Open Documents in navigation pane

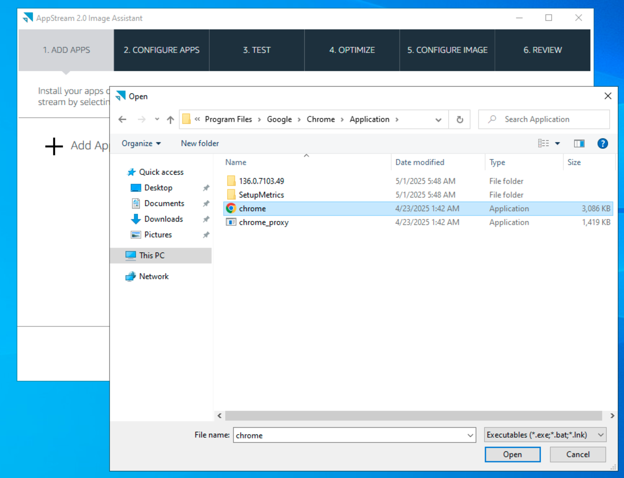click(164, 203)
